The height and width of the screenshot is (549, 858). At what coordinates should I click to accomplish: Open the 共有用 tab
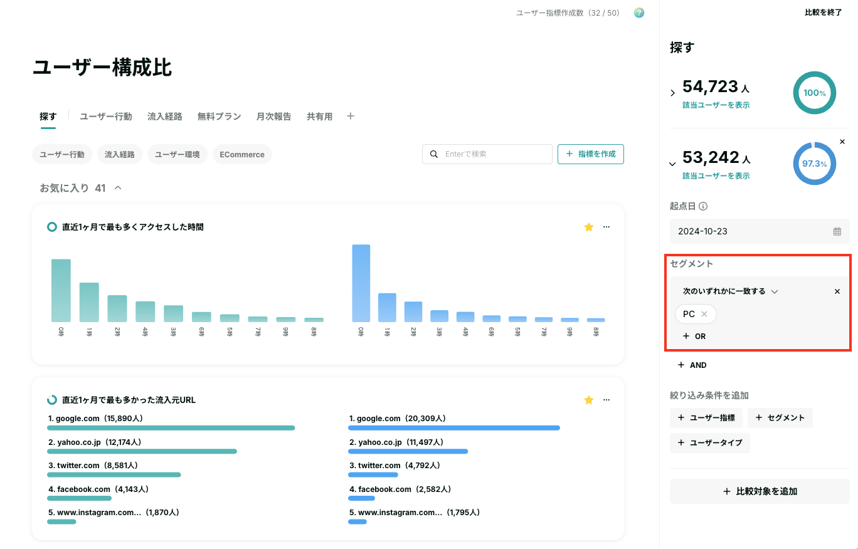(320, 117)
